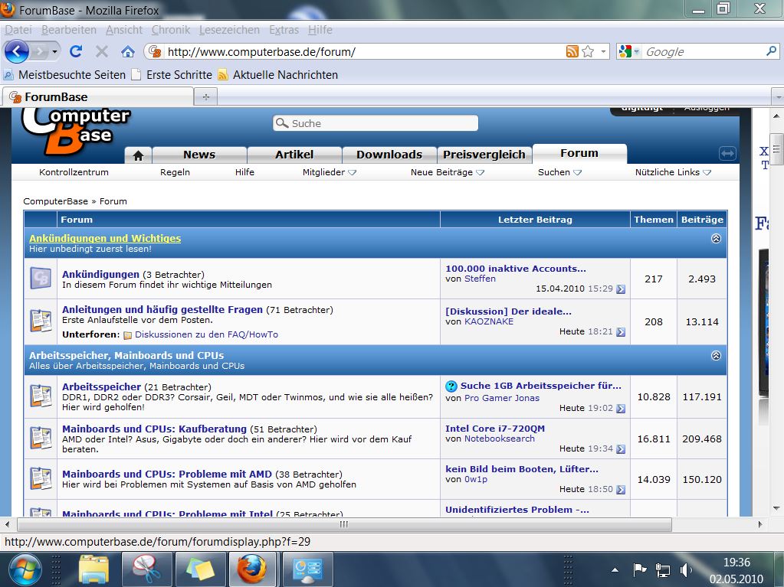The height and width of the screenshot is (587, 784).
Task: Show hidden tray icons arrow
Action: click(x=615, y=570)
